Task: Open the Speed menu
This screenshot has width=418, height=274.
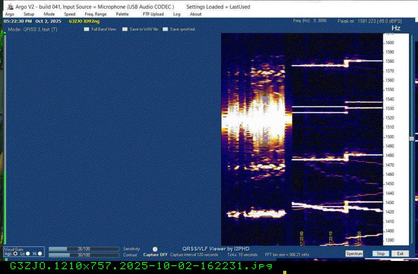Action: (69, 14)
